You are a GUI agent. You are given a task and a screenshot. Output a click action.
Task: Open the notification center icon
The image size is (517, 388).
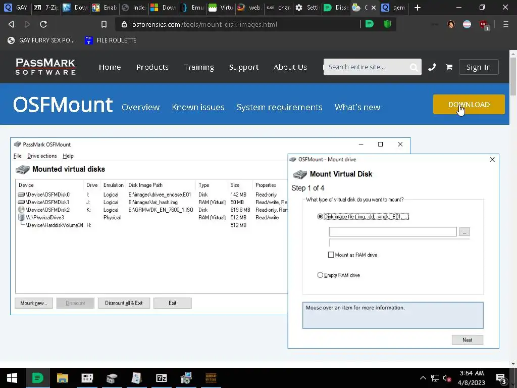pos(501,378)
